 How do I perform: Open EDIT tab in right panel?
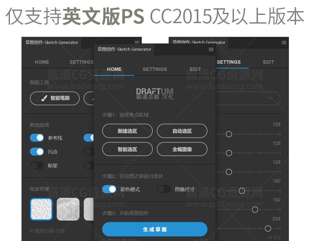(268, 62)
